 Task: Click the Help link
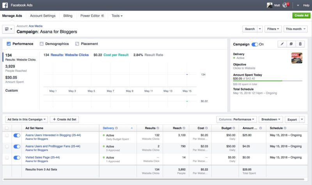click(x=306, y=5)
